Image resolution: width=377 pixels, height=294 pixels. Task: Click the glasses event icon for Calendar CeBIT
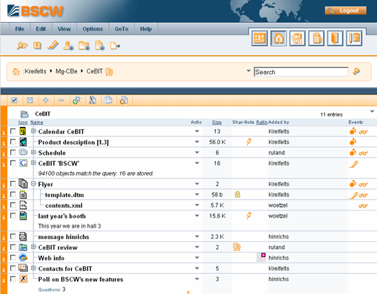pos(363,132)
